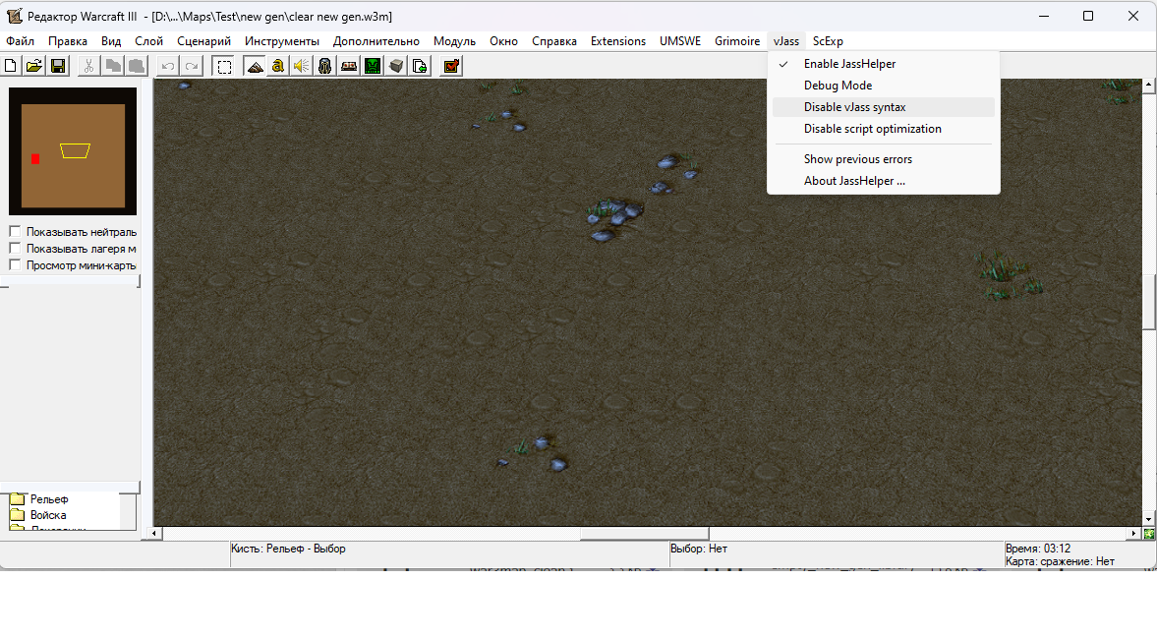
Task: Click status text 'Карта: сражение: Нет'
Action: [1060, 561]
